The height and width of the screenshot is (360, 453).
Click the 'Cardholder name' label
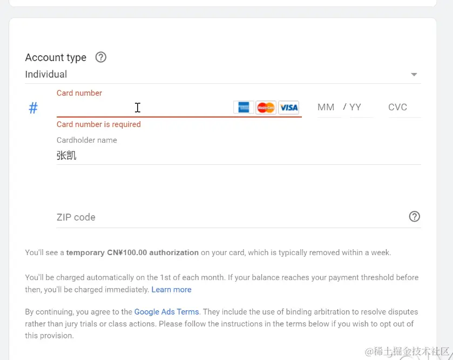pyautogui.click(x=87, y=140)
